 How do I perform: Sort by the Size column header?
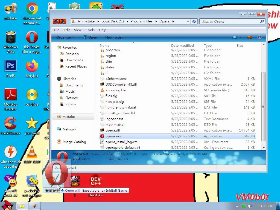246,46
